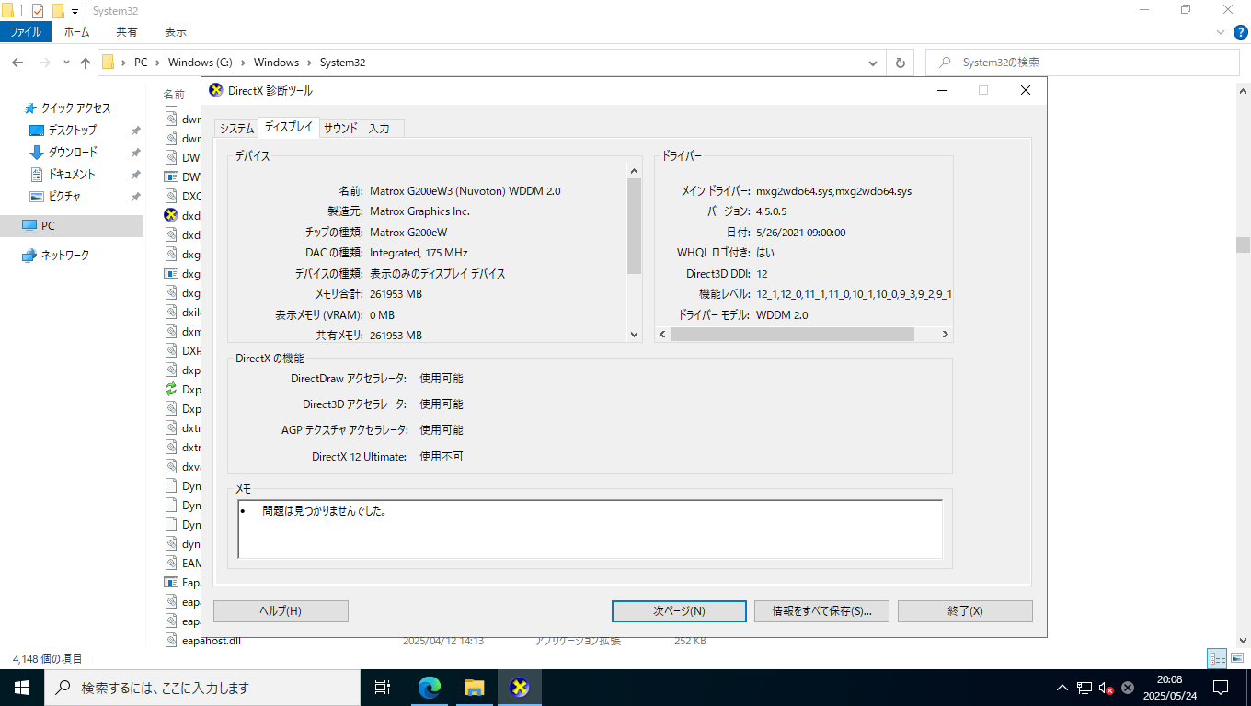Show hidden tray icons chevron

click(1062, 688)
